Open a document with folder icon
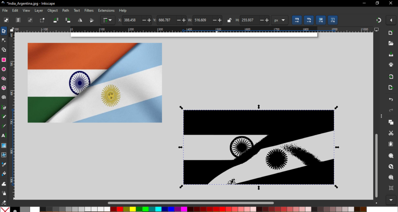Screen dimensions: 398x212 click(x=391, y=44)
